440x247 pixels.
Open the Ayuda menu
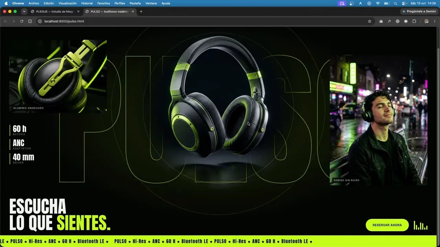click(x=166, y=3)
